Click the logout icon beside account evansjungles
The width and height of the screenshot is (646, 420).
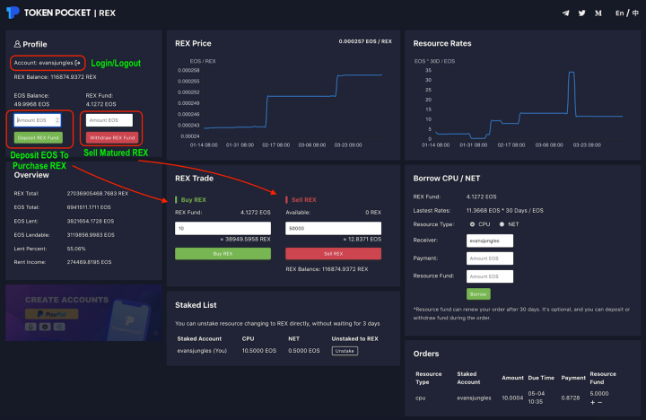[77, 63]
